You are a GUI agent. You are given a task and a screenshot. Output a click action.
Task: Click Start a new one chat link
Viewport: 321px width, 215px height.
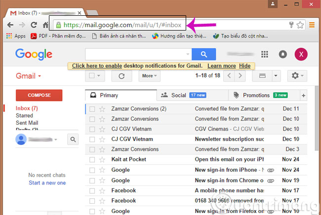pos(47,183)
